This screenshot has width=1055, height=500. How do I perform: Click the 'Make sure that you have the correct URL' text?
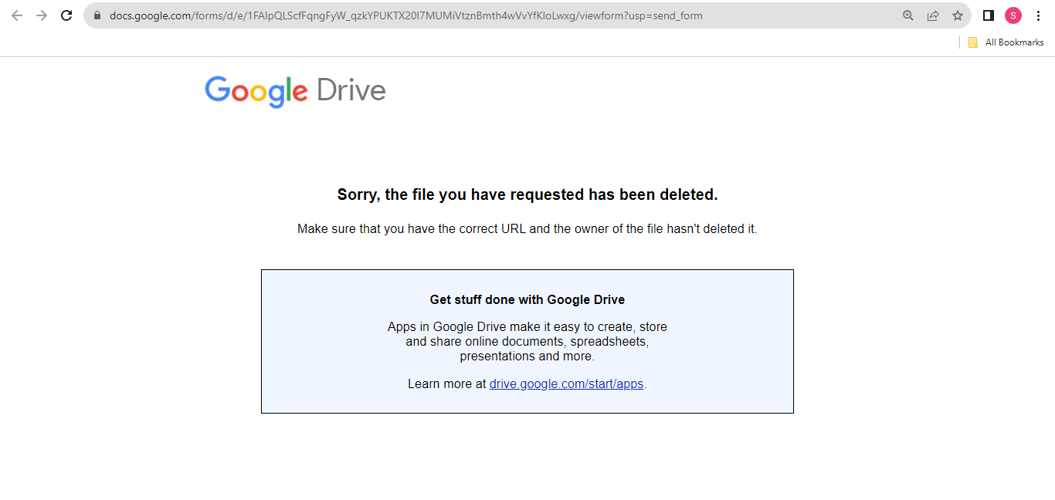pos(527,228)
